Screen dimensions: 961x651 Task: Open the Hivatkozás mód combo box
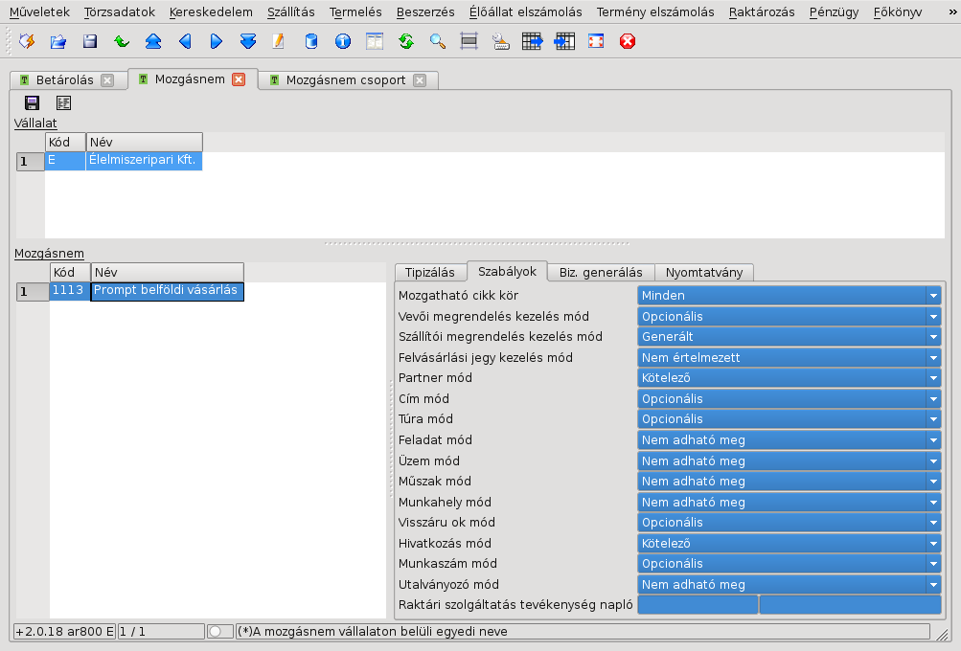[x=789, y=543]
